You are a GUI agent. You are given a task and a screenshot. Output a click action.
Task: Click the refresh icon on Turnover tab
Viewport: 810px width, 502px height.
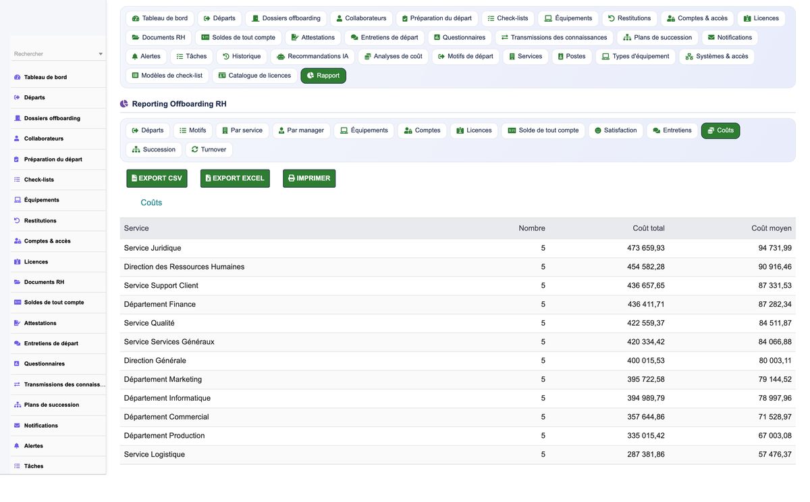195,149
